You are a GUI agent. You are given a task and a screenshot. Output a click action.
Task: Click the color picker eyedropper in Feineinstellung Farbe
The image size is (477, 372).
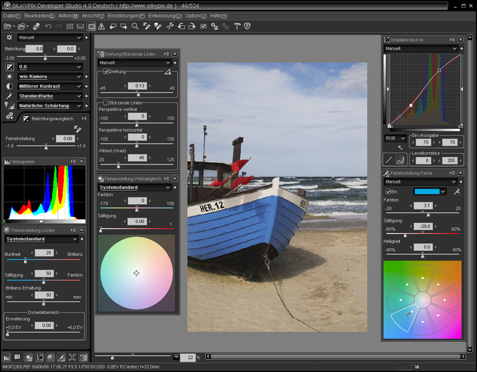click(x=457, y=191)
